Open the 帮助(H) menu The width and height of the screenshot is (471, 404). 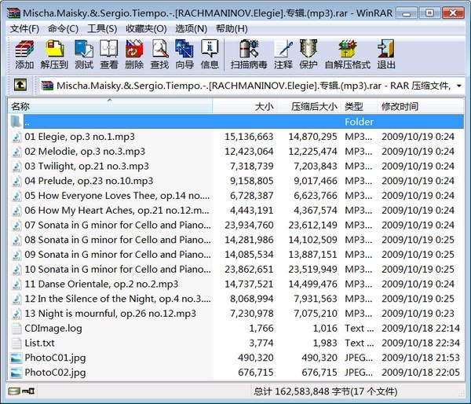(x=232, y=29)
